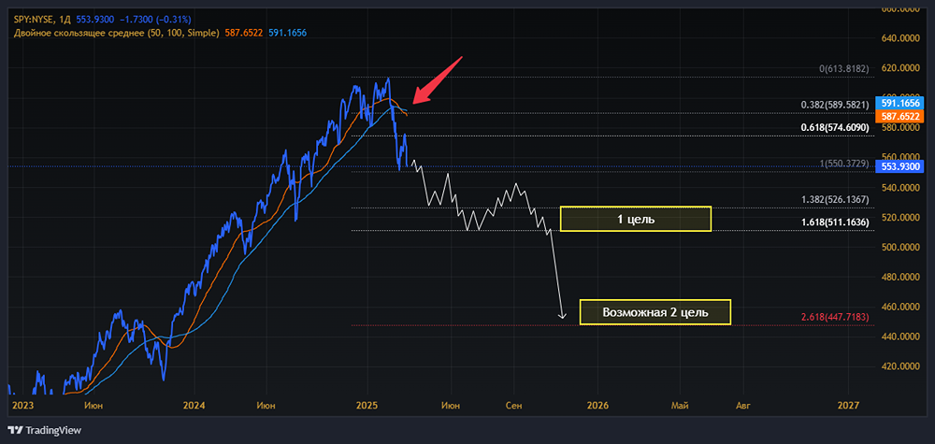
Task: Click Fibonacci level 1.618(511.1636) label
Action: (834, 222)
